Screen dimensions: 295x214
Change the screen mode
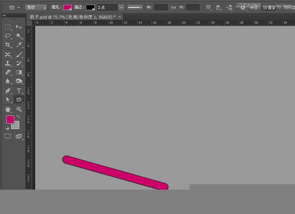[19, 136]
